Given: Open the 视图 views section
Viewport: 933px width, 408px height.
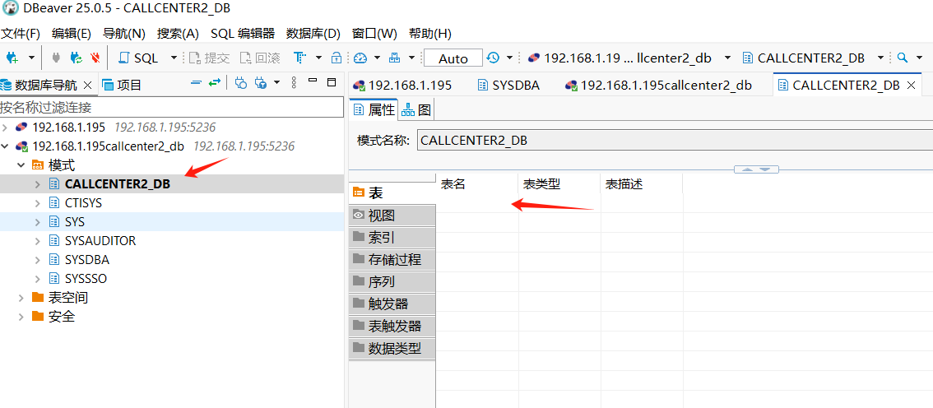Looking at the screenshot, I should coord(392,216).
